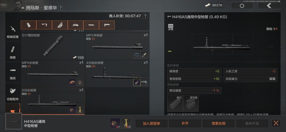
Task: Select the stock filter icon in orange bar
Action: click(x=44, y=25)
